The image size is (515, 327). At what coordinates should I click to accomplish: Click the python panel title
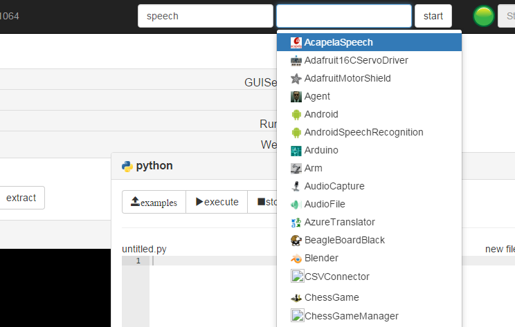coord(154,166)
